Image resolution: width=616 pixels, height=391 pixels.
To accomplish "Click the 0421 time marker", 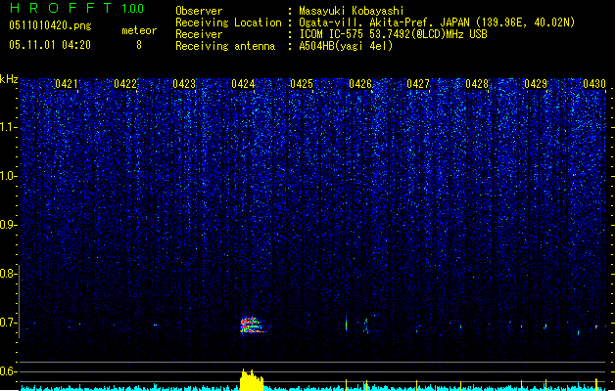I will pyautogui.click(x=67, y=84).
